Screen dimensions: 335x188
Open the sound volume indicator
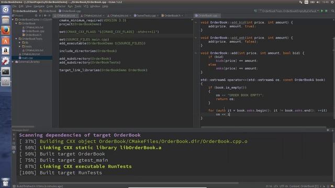pos(318,2)
